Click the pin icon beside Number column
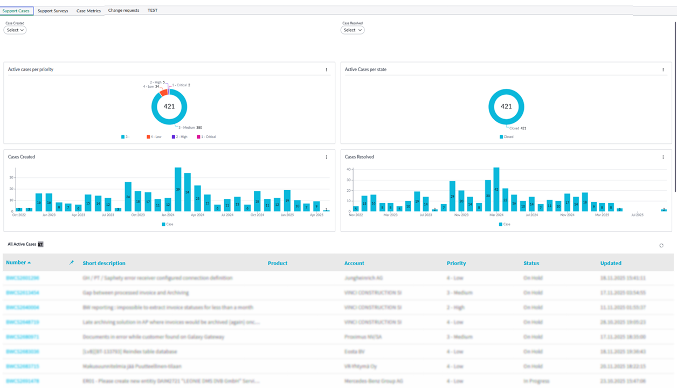 coord(71,263)
